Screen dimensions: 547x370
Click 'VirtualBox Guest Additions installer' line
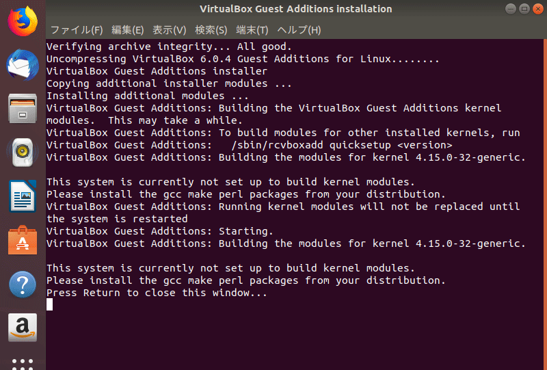pos(157,71)
